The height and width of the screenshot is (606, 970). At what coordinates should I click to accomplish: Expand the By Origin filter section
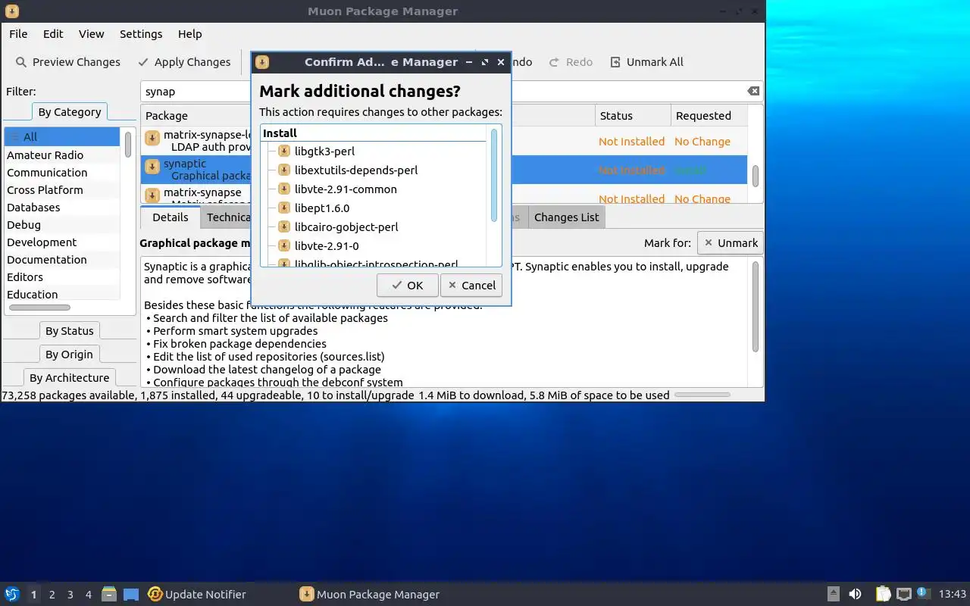pyautogui.click(x=69, y=355)
